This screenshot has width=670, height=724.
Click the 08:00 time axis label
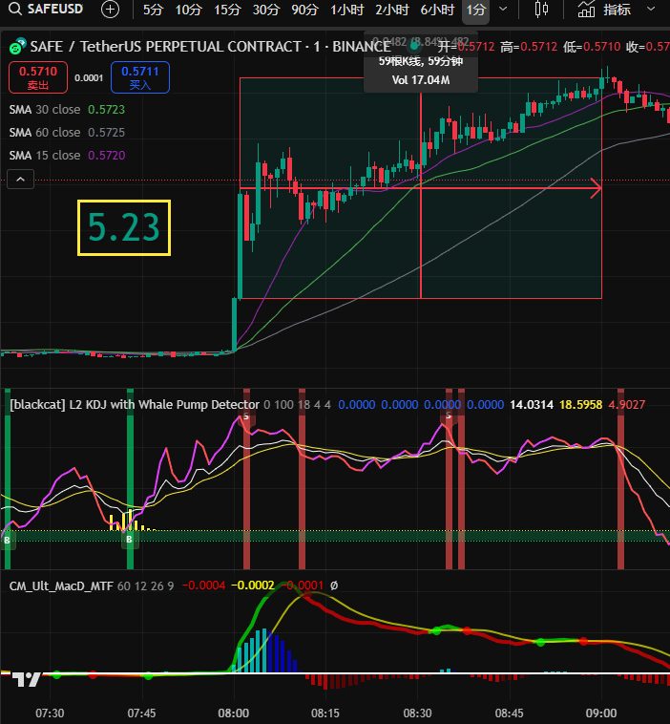234,713
